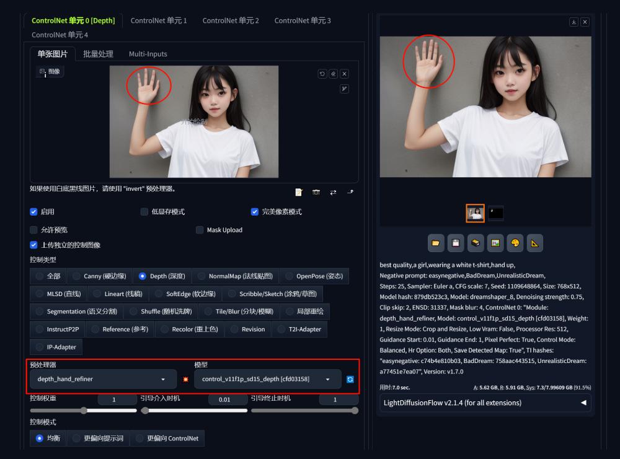Toggle the 允许预览 checkbox on
This screenshot has height=459, width=620.
(33, 230)
